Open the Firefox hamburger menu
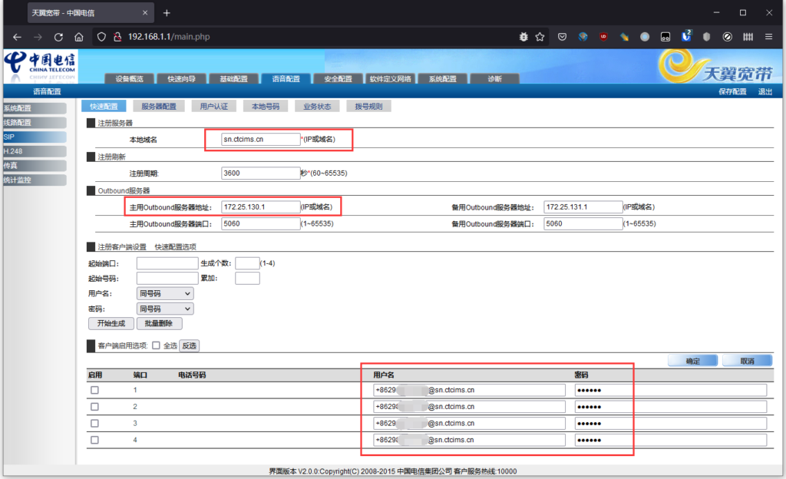Screen dimensions: 786x479 pos(768,37)
